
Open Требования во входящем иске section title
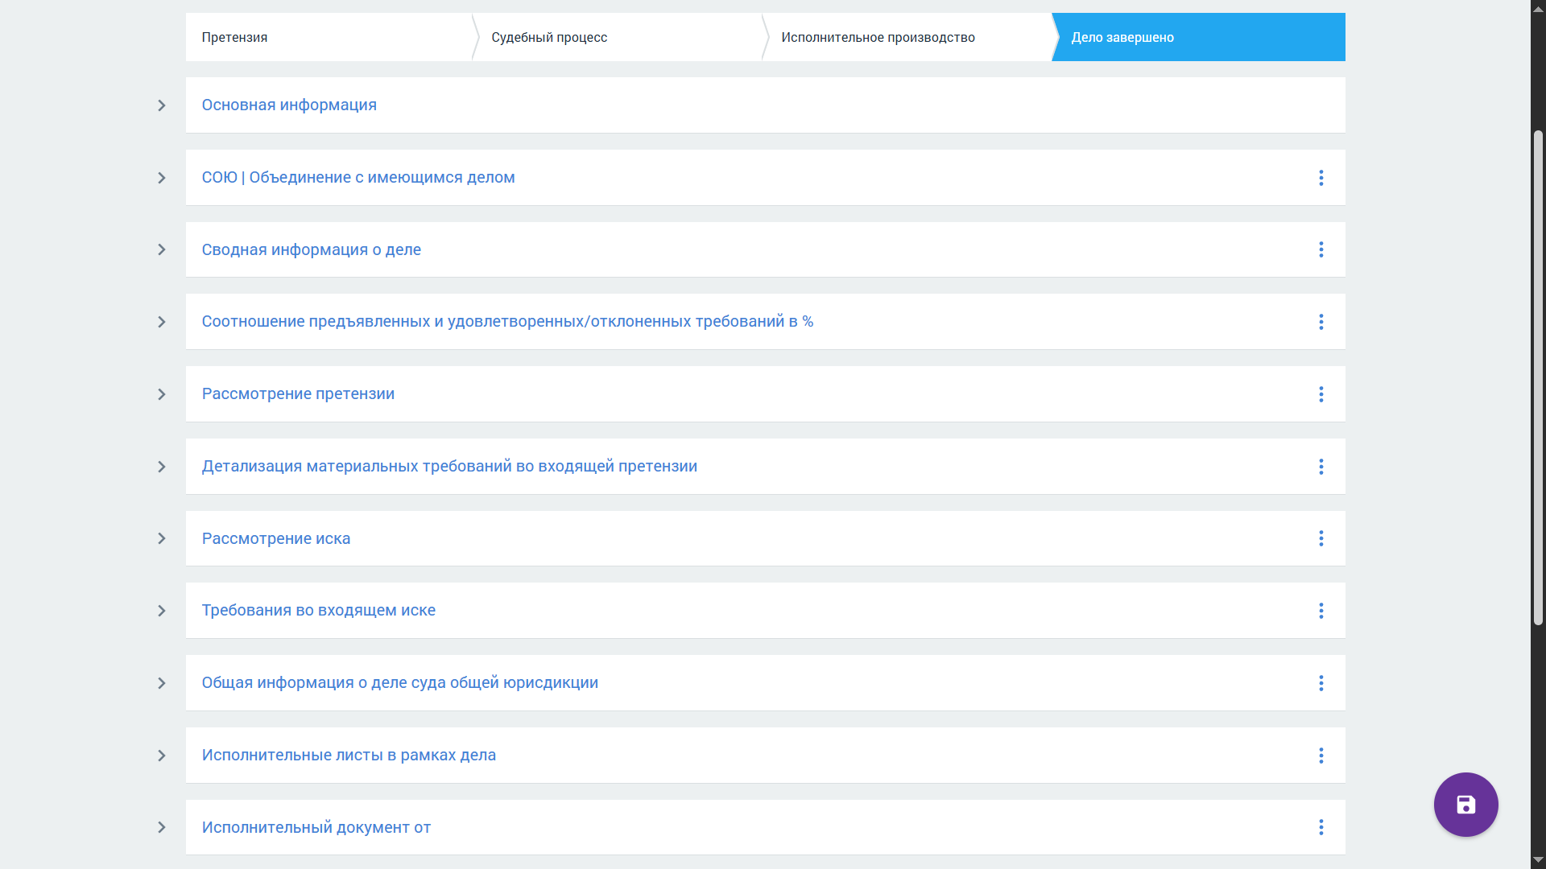(318, 610)
